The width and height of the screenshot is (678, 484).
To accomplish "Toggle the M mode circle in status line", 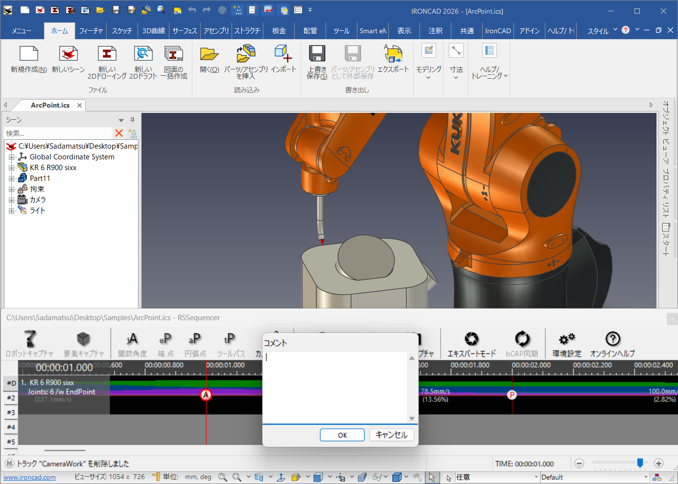I will 9,463.
